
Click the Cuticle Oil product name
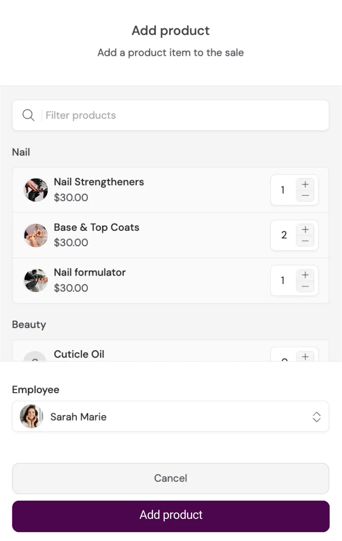click(x=79, y=354)
